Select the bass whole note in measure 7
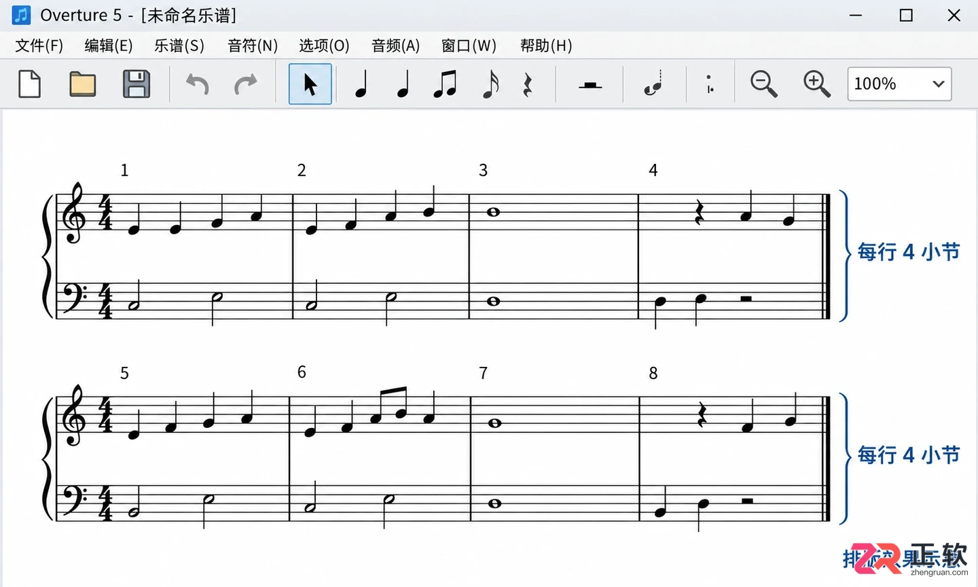 [494, 503]
